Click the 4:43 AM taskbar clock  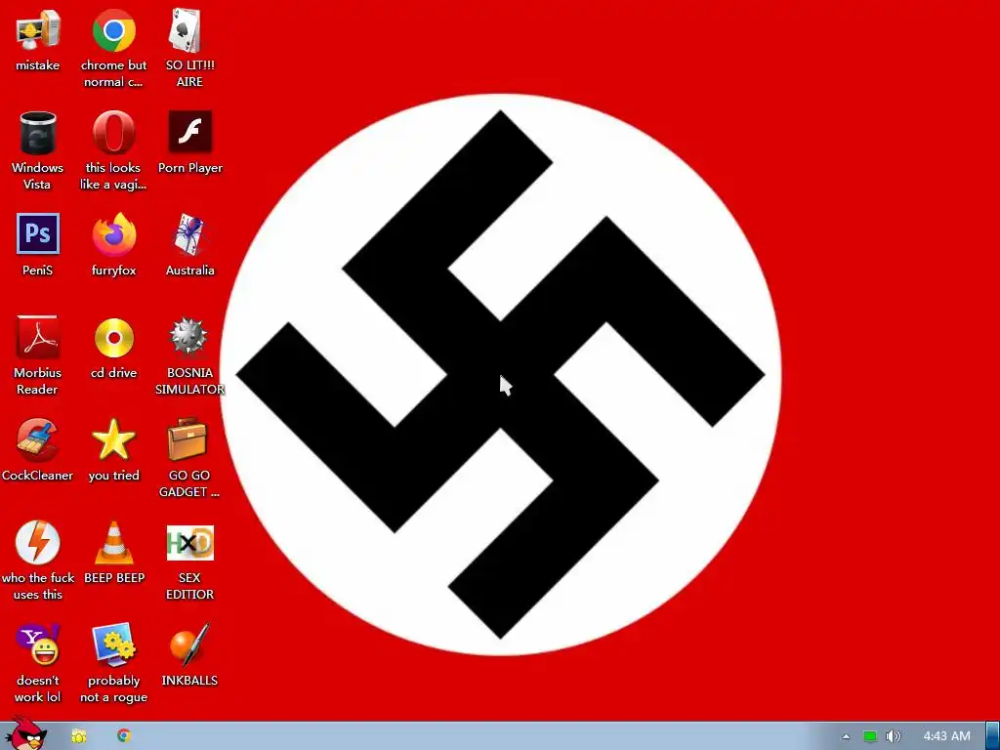click(x=946, y=736)
